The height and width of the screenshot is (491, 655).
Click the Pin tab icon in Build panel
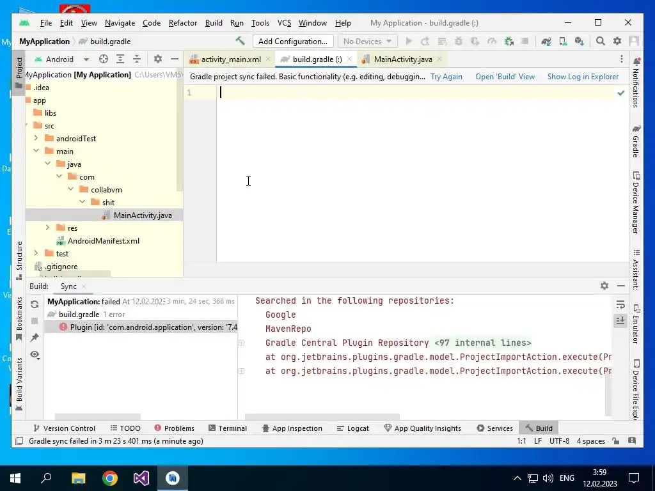pos(35,338)
